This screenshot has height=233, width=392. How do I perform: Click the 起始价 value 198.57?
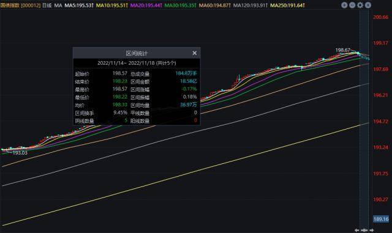(120, 73)
